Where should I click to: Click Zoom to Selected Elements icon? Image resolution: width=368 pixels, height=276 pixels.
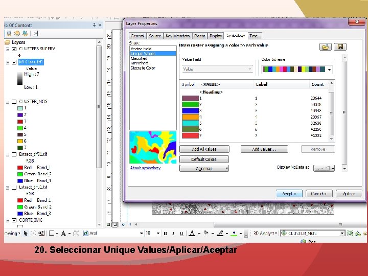point(41,233)
